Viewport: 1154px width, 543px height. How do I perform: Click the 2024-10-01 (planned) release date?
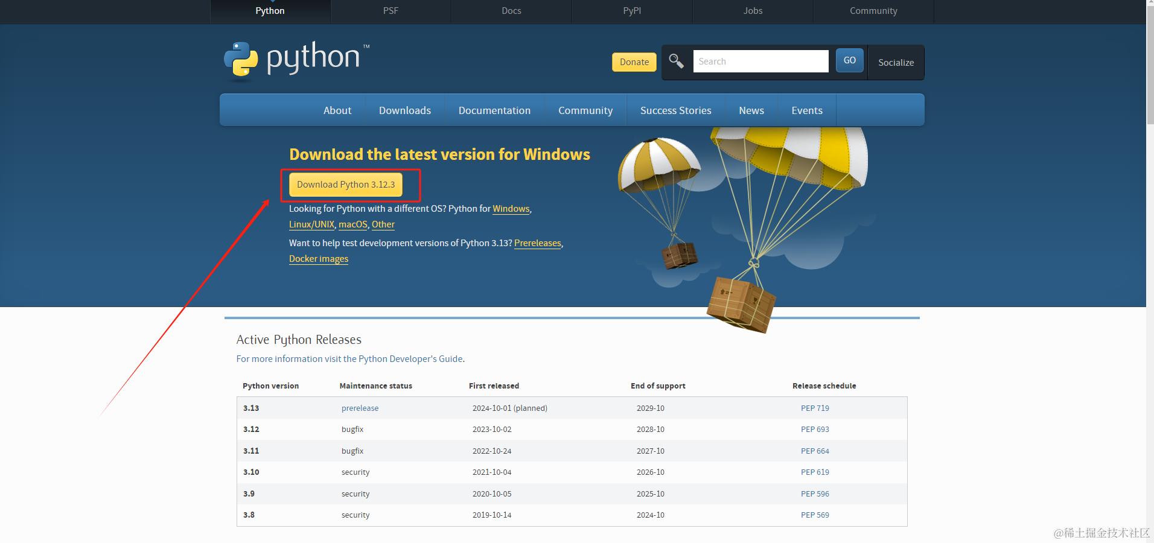(x=510, y=408)
